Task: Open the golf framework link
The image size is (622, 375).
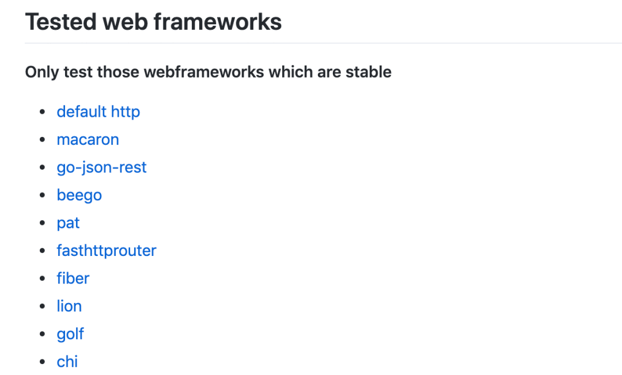Action: tap(70, 334)
